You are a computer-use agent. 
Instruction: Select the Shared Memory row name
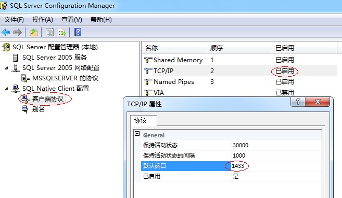[178, 60]
